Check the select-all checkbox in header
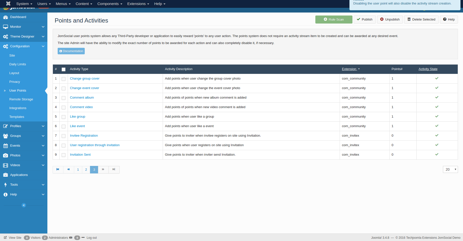Screen dimensions: 463x241 pyautogui.click(x=64, y=69)
